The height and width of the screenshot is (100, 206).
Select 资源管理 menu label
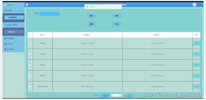(x=10, y=38)
